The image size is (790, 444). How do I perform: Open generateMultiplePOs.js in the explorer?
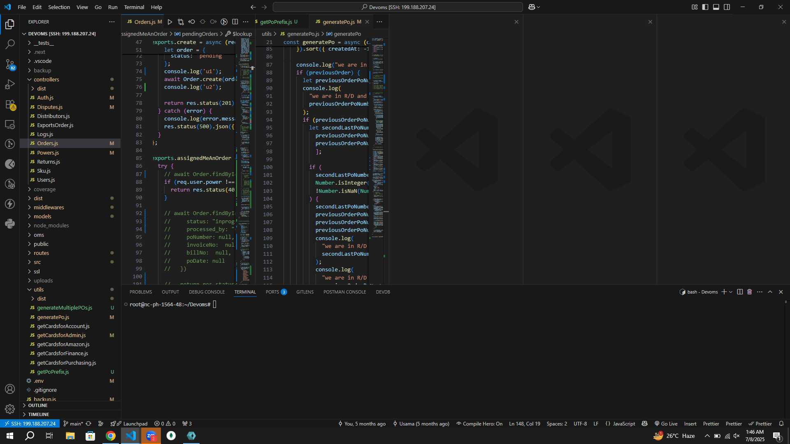(x=70, y=308)
